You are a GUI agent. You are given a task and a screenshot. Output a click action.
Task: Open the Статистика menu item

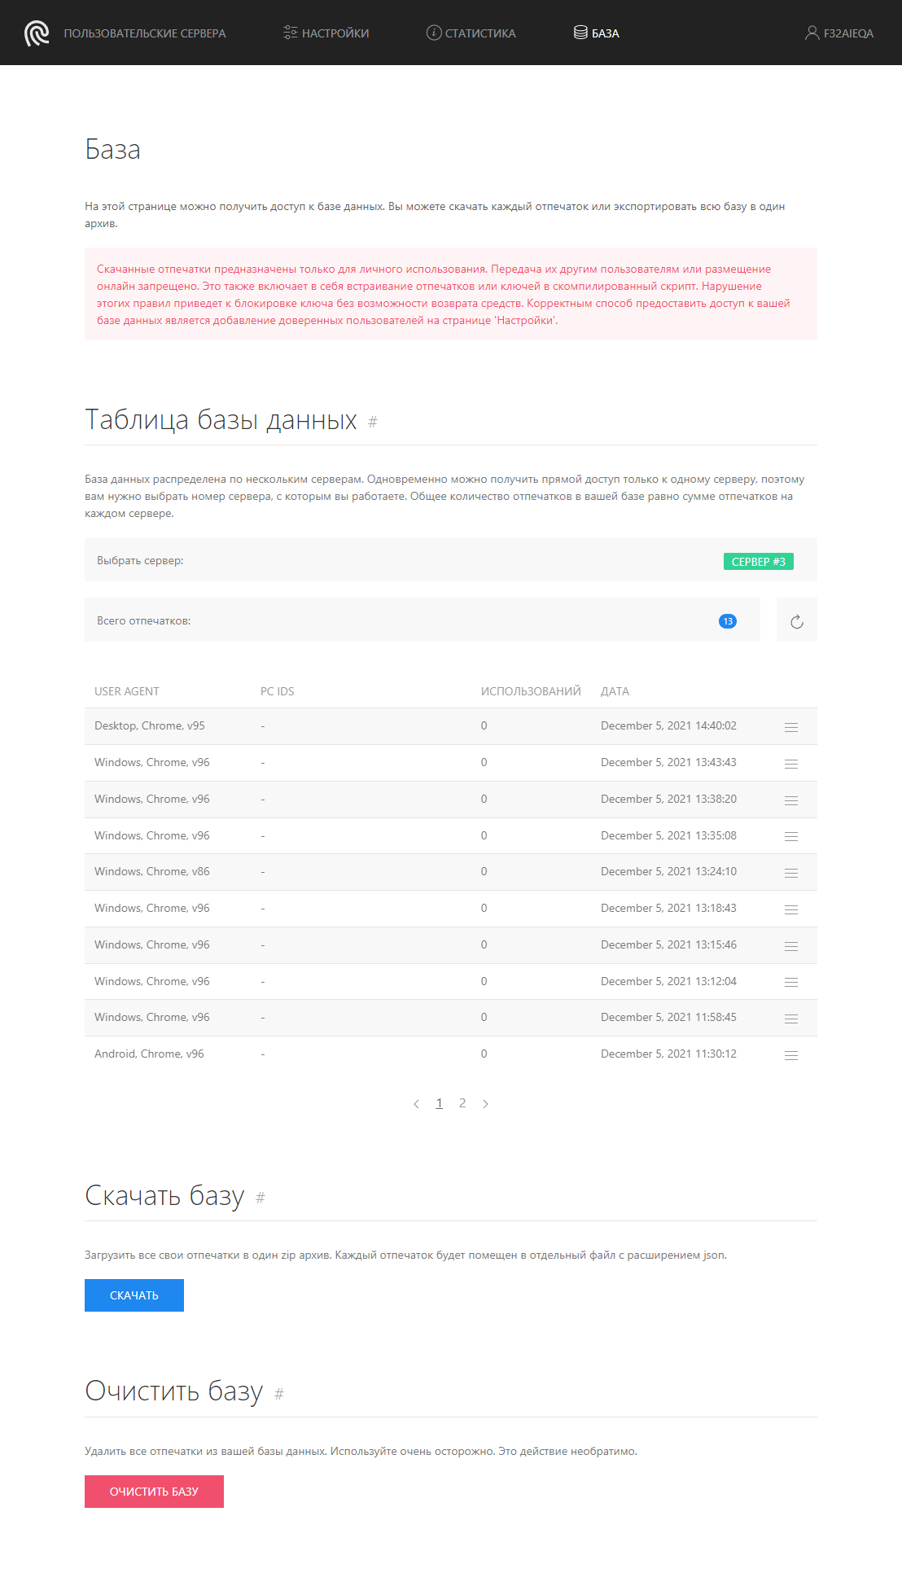pyautogui.click(x=471, y=33)
